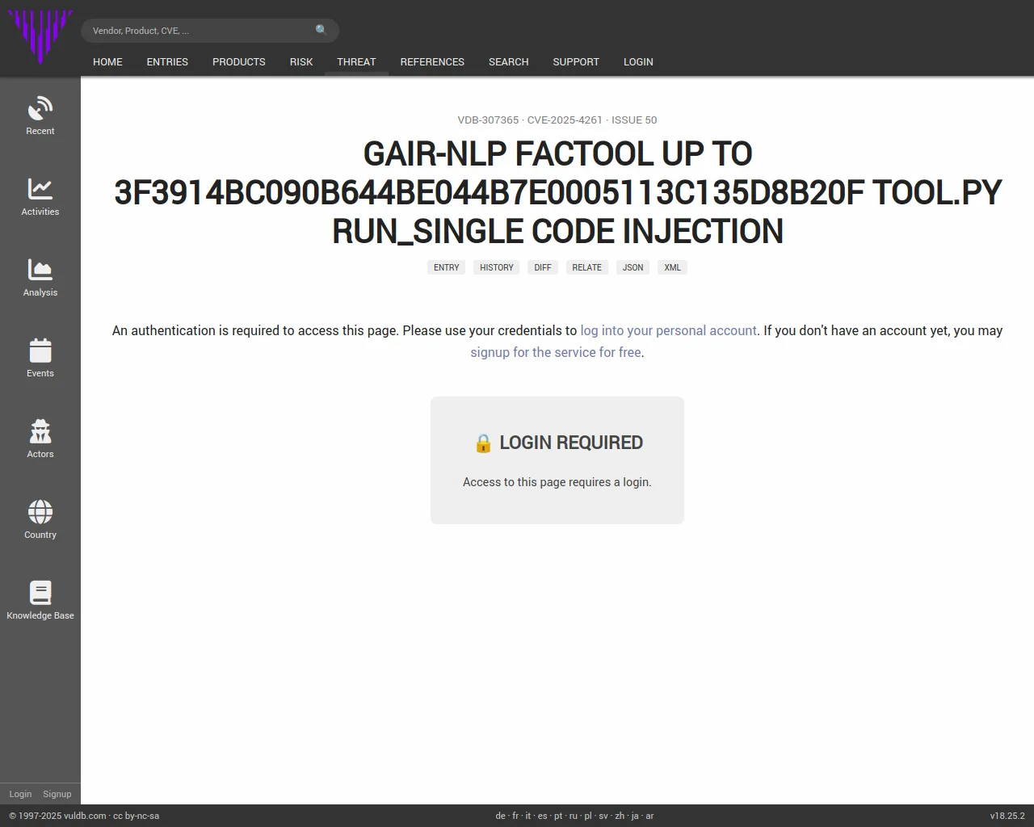Switch language to it
This screenshot has height=827, width=1034.
pos(528,816)
